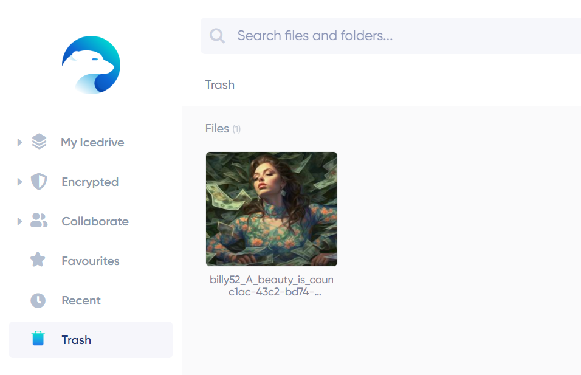Image resolution: width=581 pixels, height=375 pixels.
Task: Click the Collaborate people icon
Action: click(x=39, y=221)
